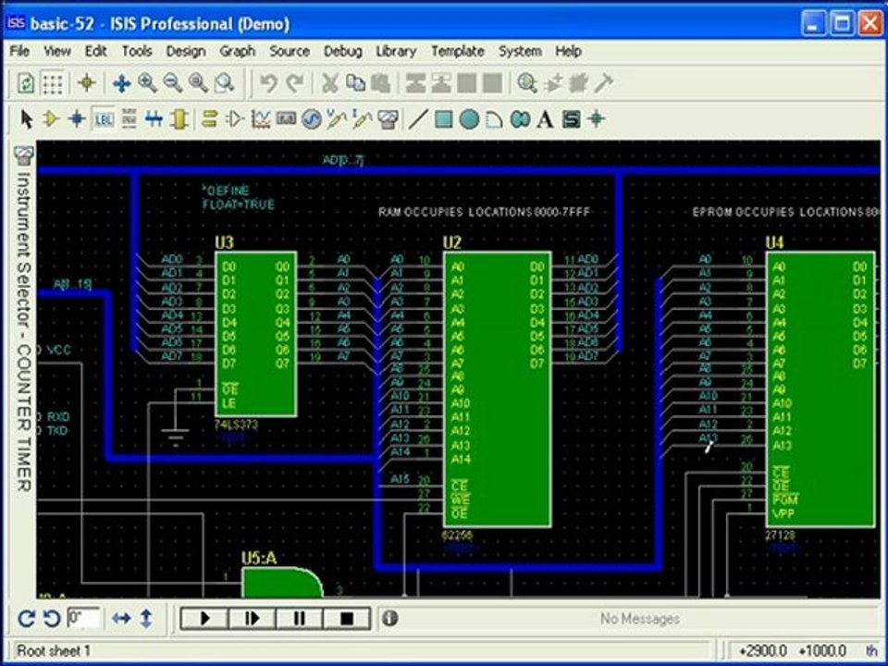Image resolution: width=888 pixels, height=666 pixels.
Task: Click the Copy to clipboard icon
Action: 355,83
